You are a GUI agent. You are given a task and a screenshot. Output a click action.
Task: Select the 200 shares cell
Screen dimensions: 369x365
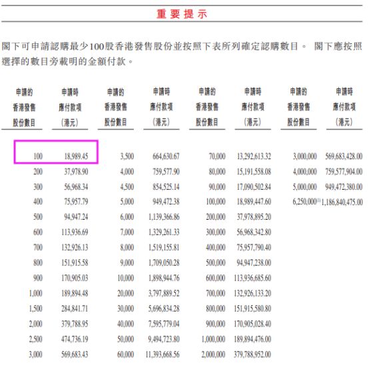pyautogui.click(x=38, y=171)
